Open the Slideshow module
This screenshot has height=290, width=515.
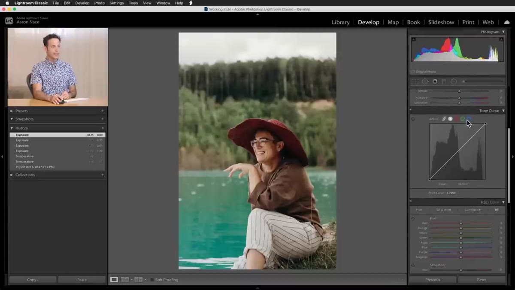pos(441,22)
